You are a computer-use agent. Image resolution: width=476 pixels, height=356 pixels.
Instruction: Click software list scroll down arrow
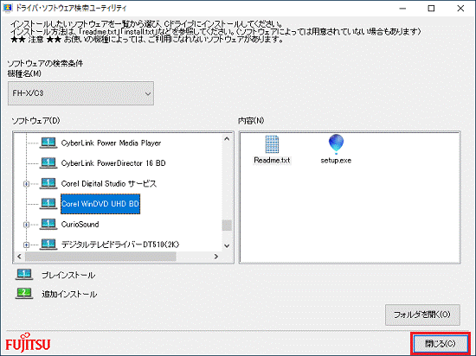tap(227, 245)
